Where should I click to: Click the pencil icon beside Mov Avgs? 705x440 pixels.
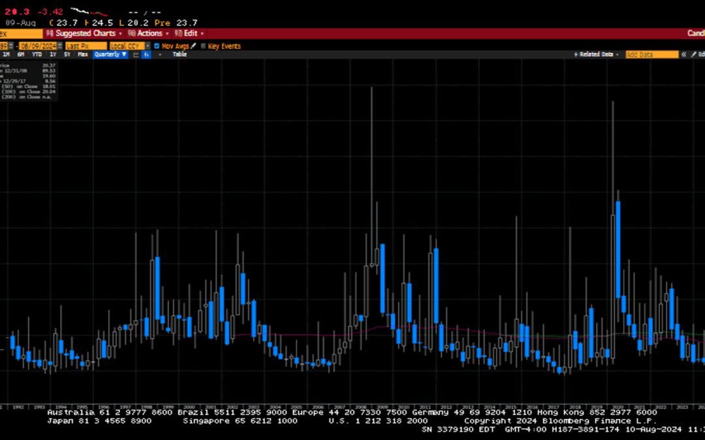(x=193, y=46)
